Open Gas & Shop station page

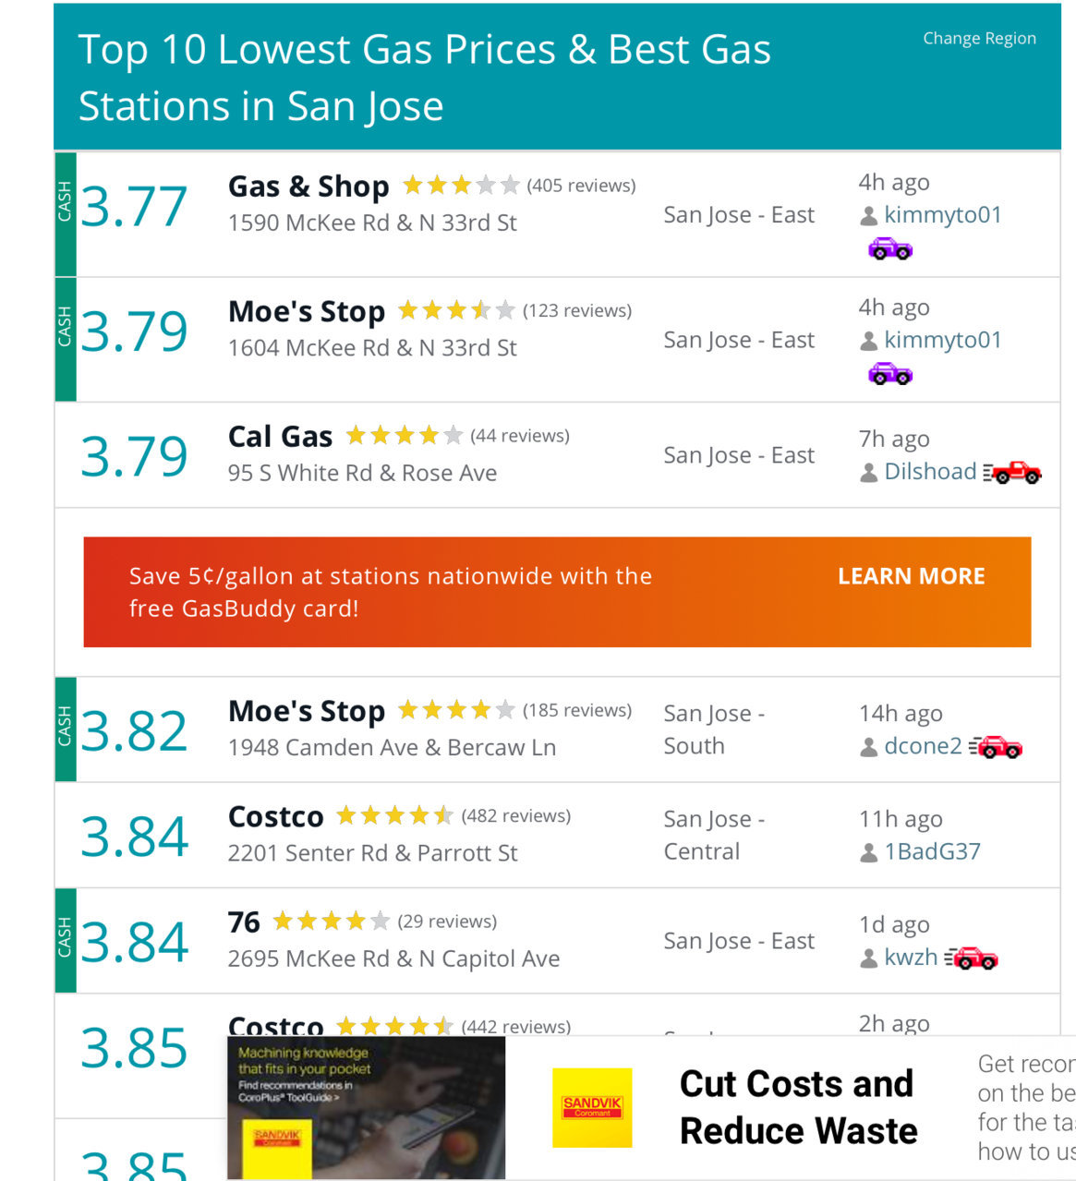click(x=308, y=186)
